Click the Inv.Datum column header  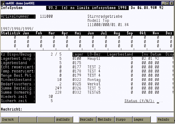point(151,54)
